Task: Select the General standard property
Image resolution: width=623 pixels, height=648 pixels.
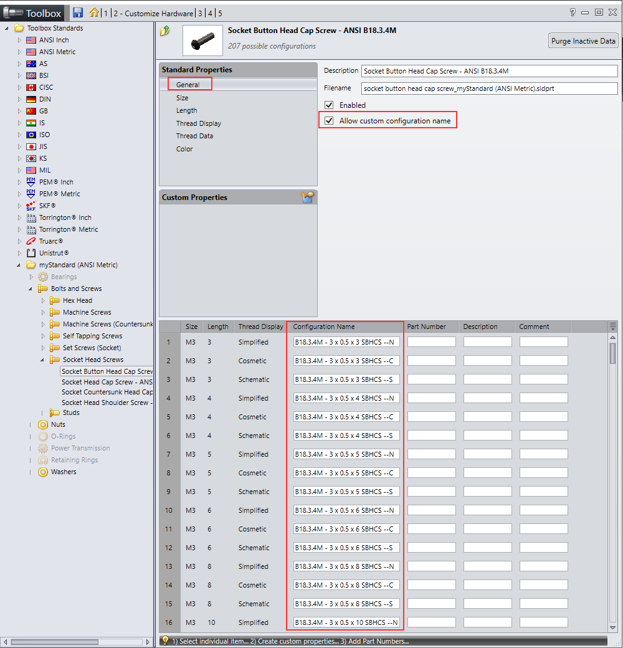Action: tap(188, 85)
